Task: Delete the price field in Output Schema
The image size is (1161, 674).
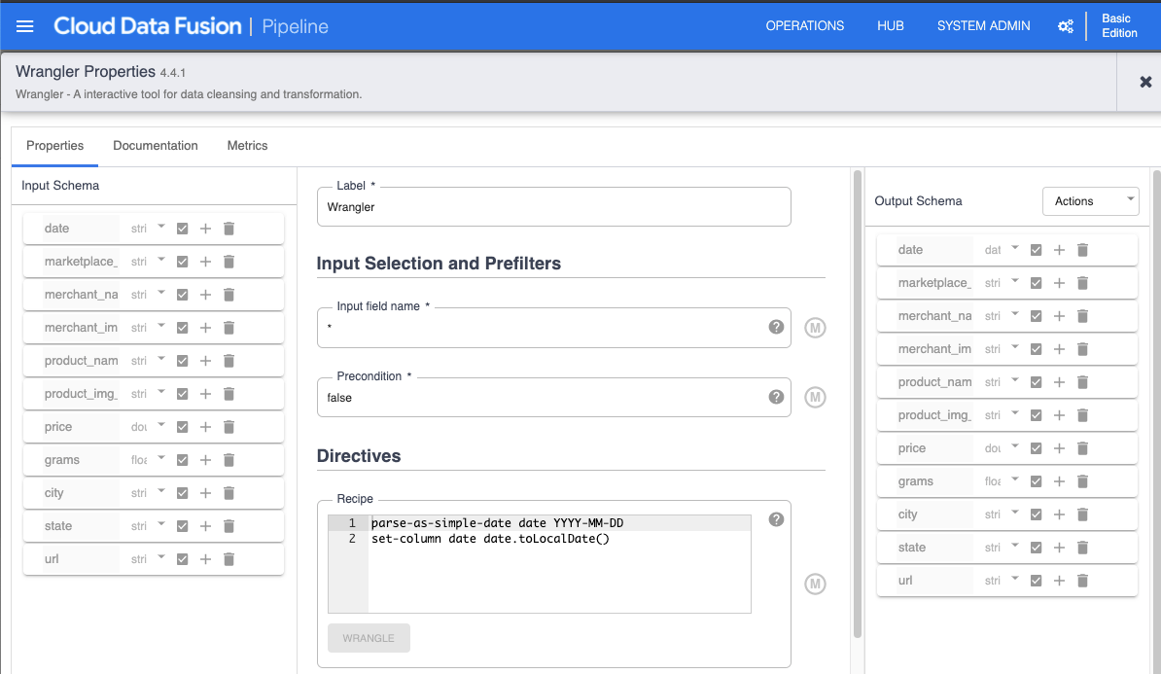Action: click(x=1082, y=448)
